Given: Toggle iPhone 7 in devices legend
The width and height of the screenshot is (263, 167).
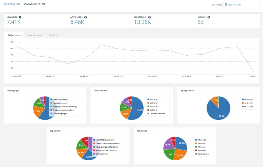Looking at the screenshot, I should click(x=200, y=147).
